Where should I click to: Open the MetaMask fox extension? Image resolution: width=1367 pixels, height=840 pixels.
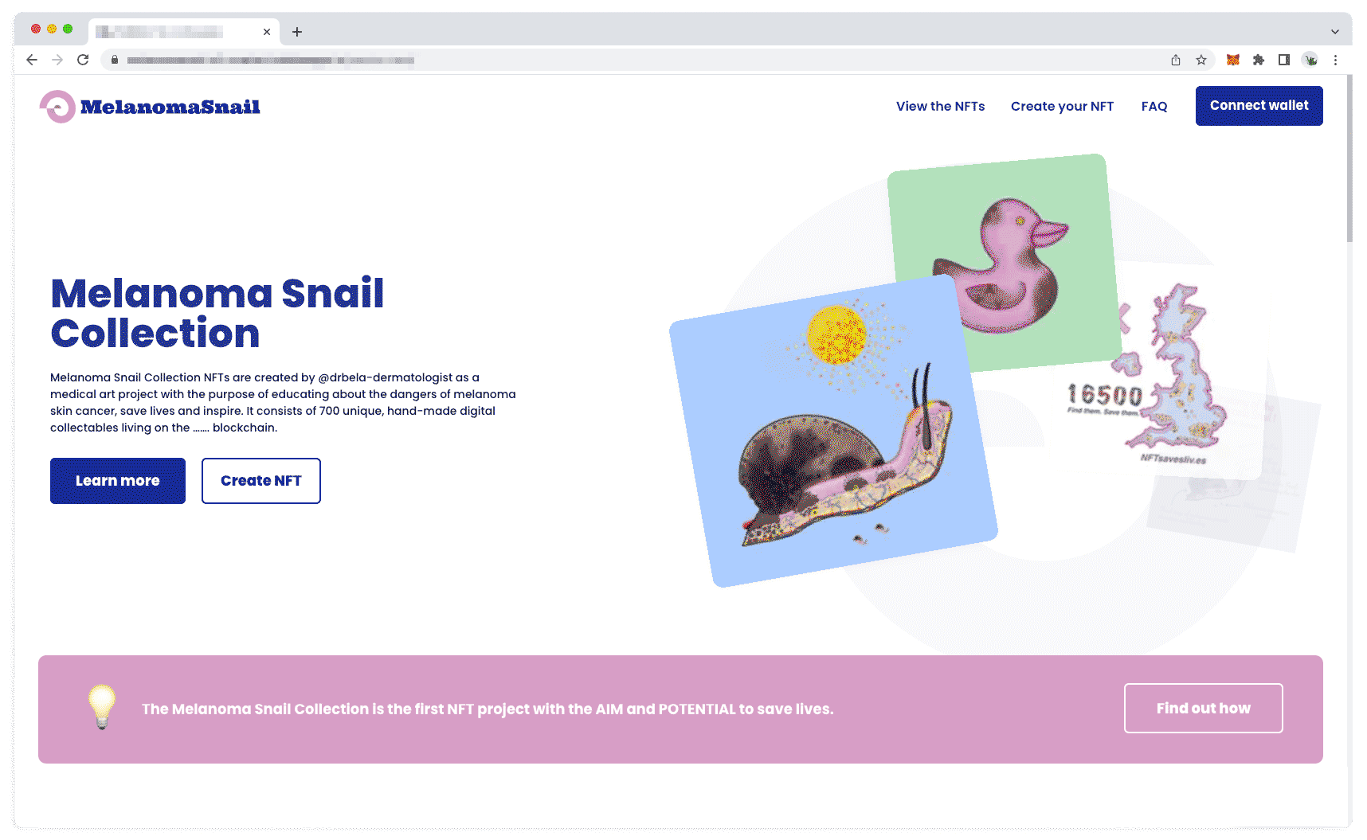[x=1233, y=60]
